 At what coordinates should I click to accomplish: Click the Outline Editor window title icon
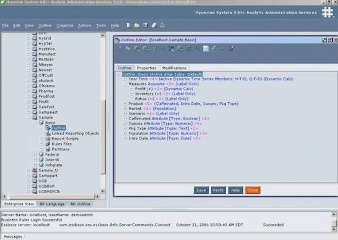pos(117,40)
